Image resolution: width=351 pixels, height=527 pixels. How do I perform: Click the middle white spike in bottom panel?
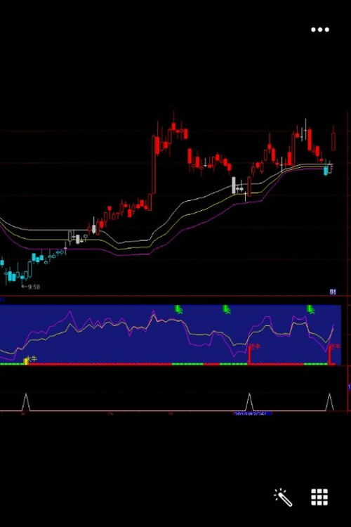point(249,402)
